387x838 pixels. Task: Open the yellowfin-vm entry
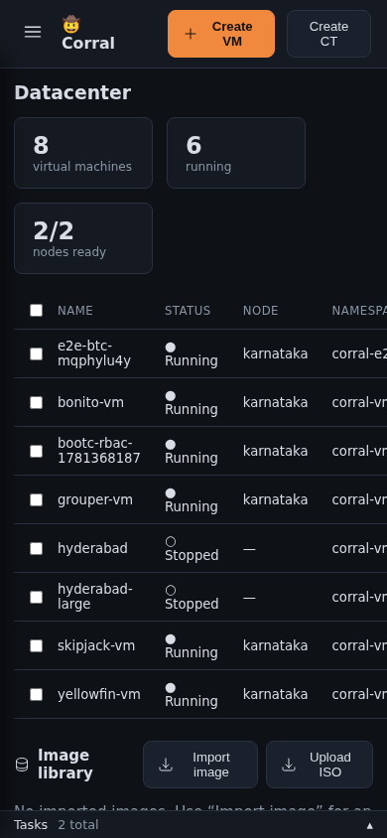click(99, 694)
